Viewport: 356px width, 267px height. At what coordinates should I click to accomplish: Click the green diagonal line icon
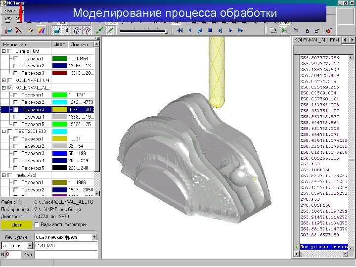point(110,30)
